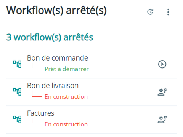Click the Bon de livraison workflow icon
This screenshot has width=183, height=137.
pyautogui.click(x=17, y=92)
